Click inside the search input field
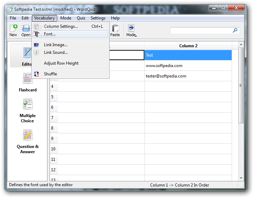 coord(202,31)
